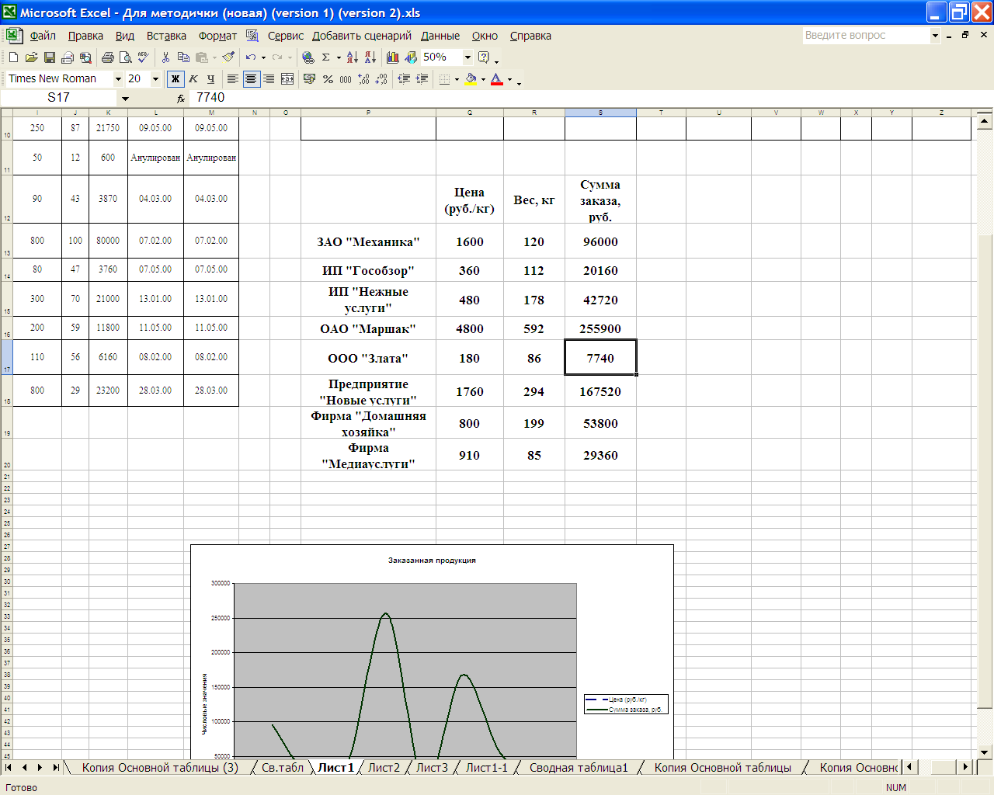This screenshot has height=795, width=994.
Task: Click the Insert Function fx button
Action: [x=181, y=99]
